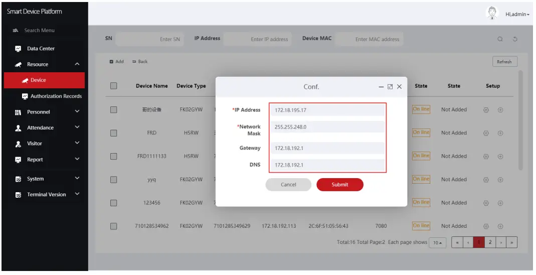
Task: Click the Search Menu field in sidebar
Action: (45, 31)
